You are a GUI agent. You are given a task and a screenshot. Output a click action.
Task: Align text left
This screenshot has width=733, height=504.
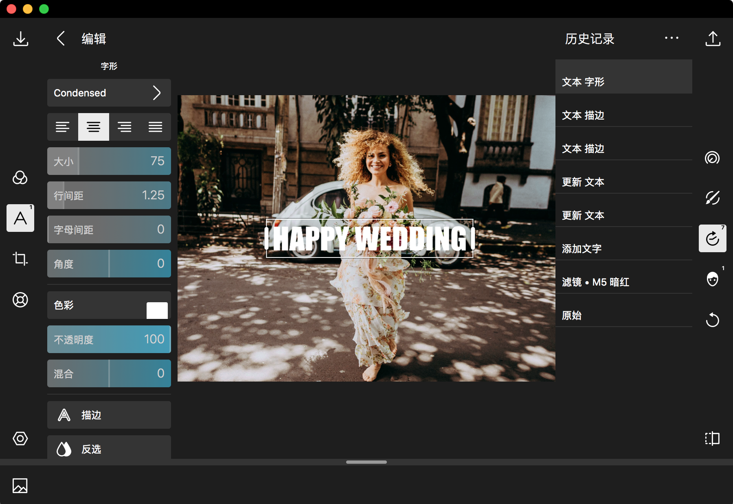[x=63, y=127]
